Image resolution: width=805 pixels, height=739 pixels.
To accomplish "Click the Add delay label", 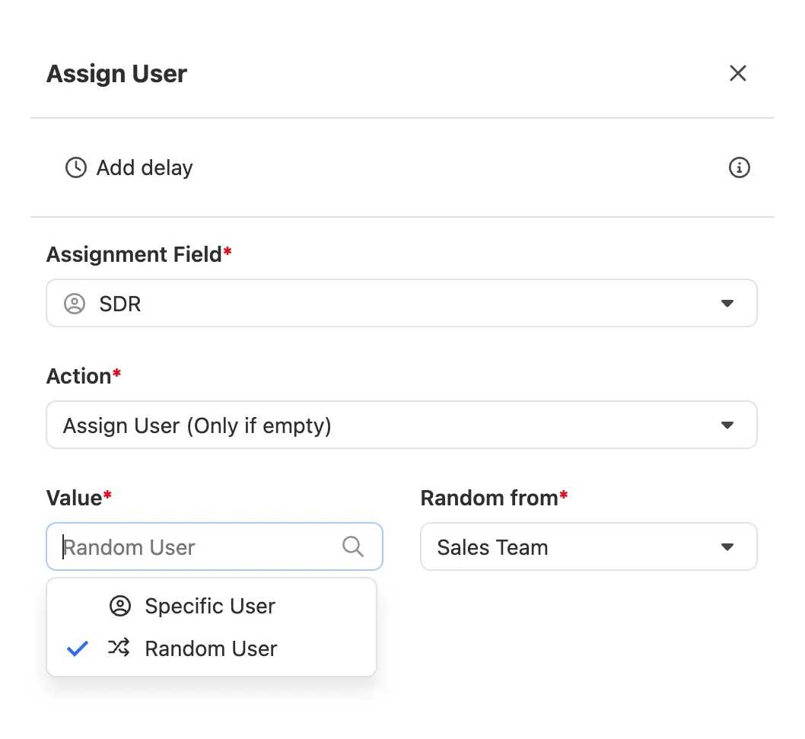I will (x=145, y=168).
